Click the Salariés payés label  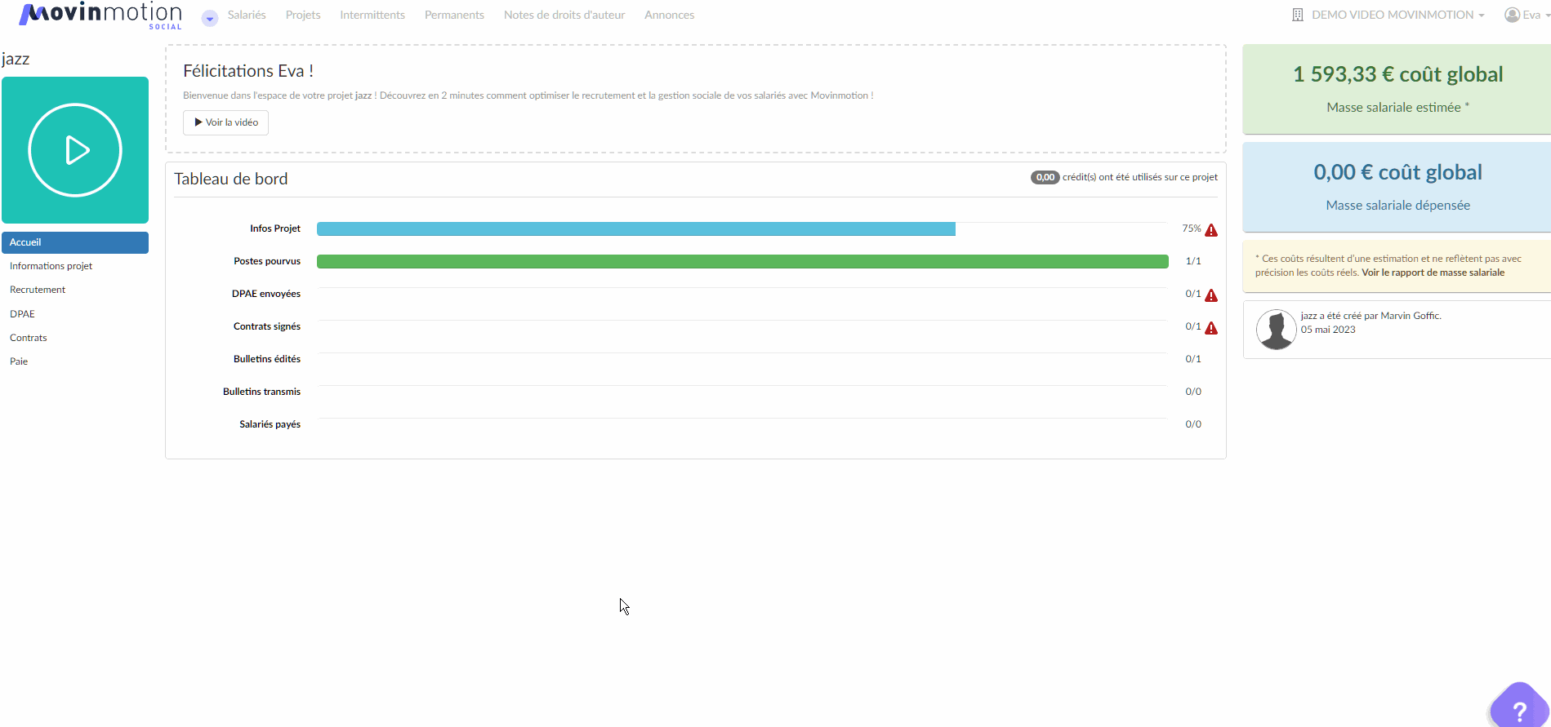point(270,424)
